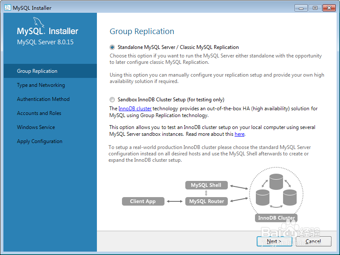Screen dimensions: 340x255
Task: Open Authentication Method step
Action: pyautogui.click(x=50, y=99)
